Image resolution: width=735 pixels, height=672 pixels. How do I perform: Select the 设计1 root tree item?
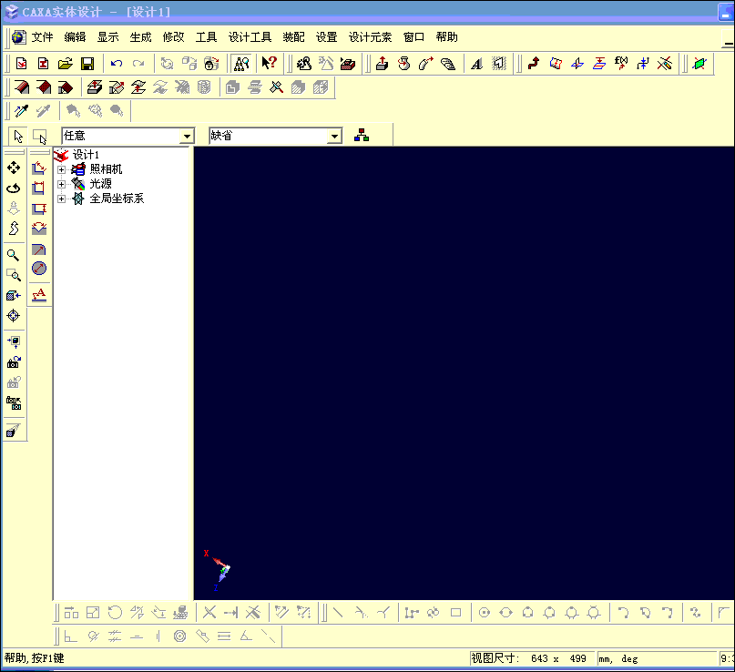(86, 155)
